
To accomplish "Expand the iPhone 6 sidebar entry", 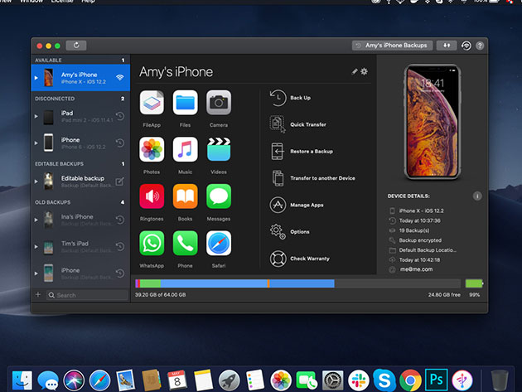I will (36, 143).
